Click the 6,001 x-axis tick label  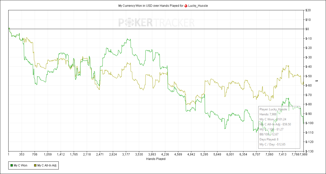(x=230, y=155)
